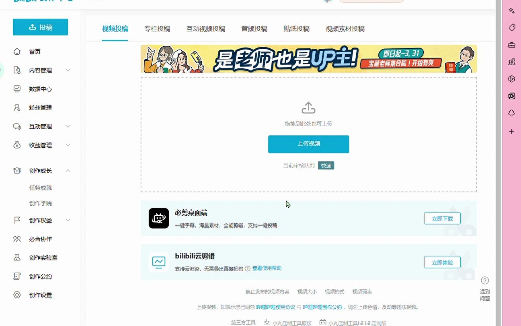The image size is (521, 326).
Task: Click the 视频大小 link
Action: click(x=307, y=292)
